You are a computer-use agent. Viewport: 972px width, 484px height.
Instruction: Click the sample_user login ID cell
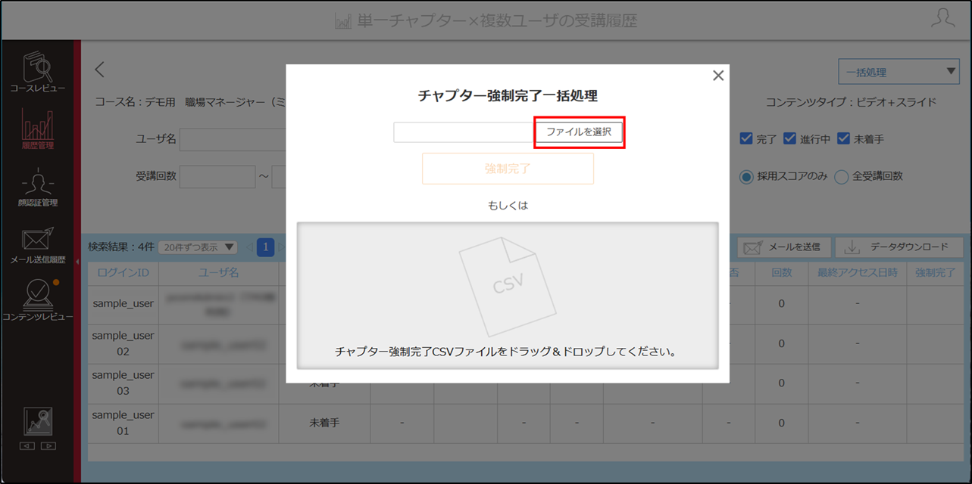[x=123, y=303]
